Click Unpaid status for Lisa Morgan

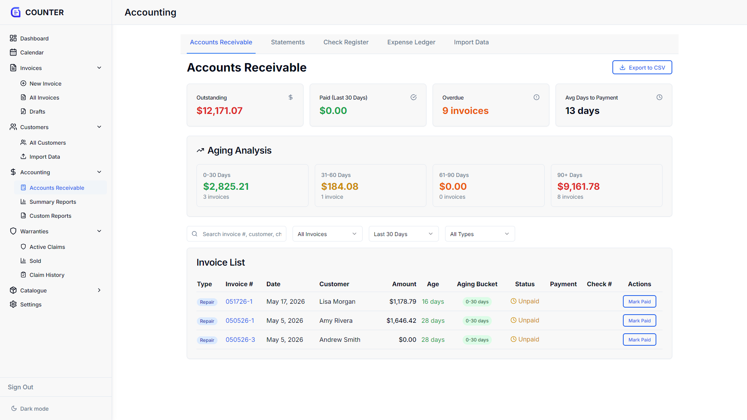[x=525, y=301]
